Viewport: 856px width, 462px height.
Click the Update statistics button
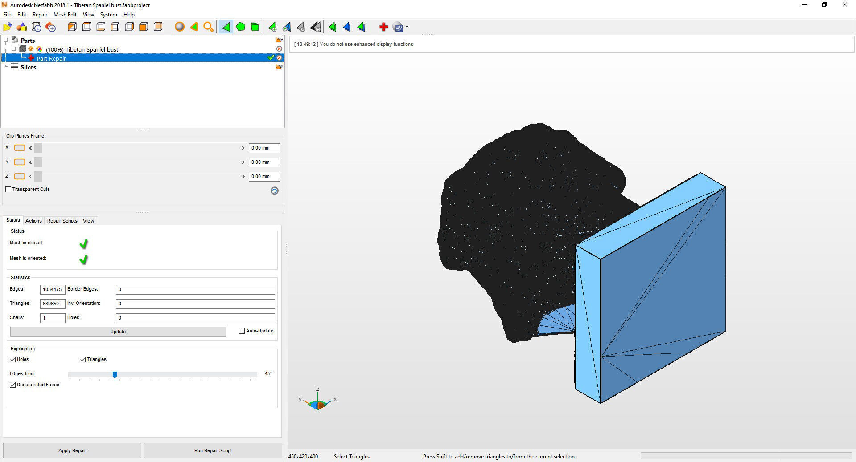pyautogui.click(x=118, y=332)
